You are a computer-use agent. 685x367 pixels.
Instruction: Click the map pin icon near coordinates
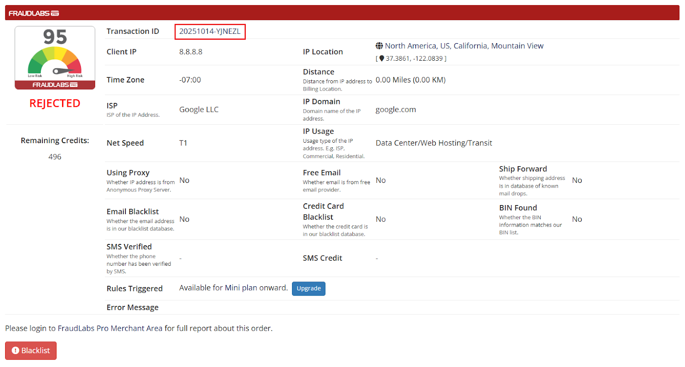tap(381, 59)
